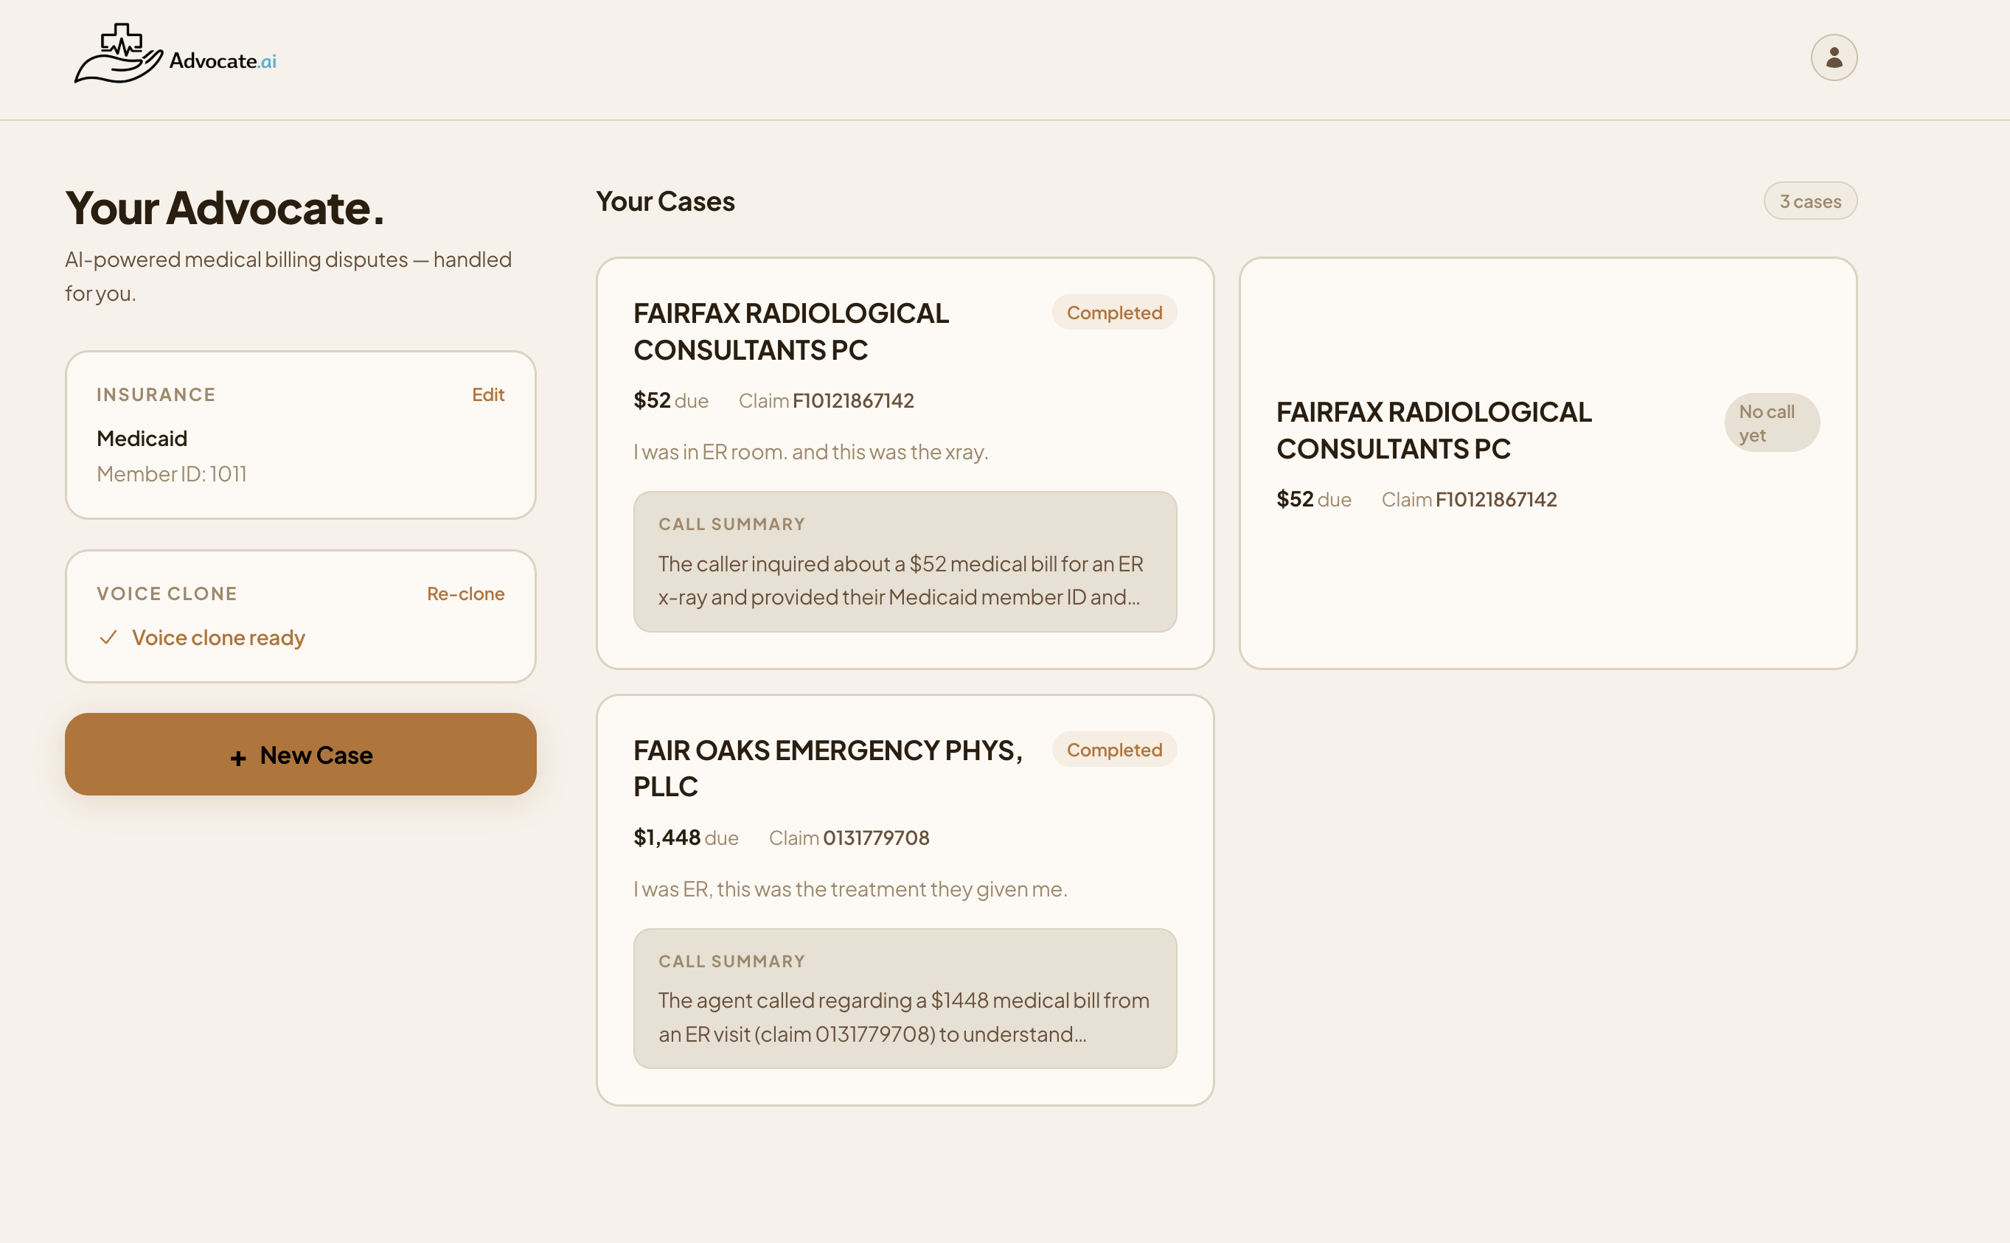This screenshot has width=2010, height=1243.
Task: Open the user profile avatar icon
Action: pyautogui.click(x=1832, y=58)
